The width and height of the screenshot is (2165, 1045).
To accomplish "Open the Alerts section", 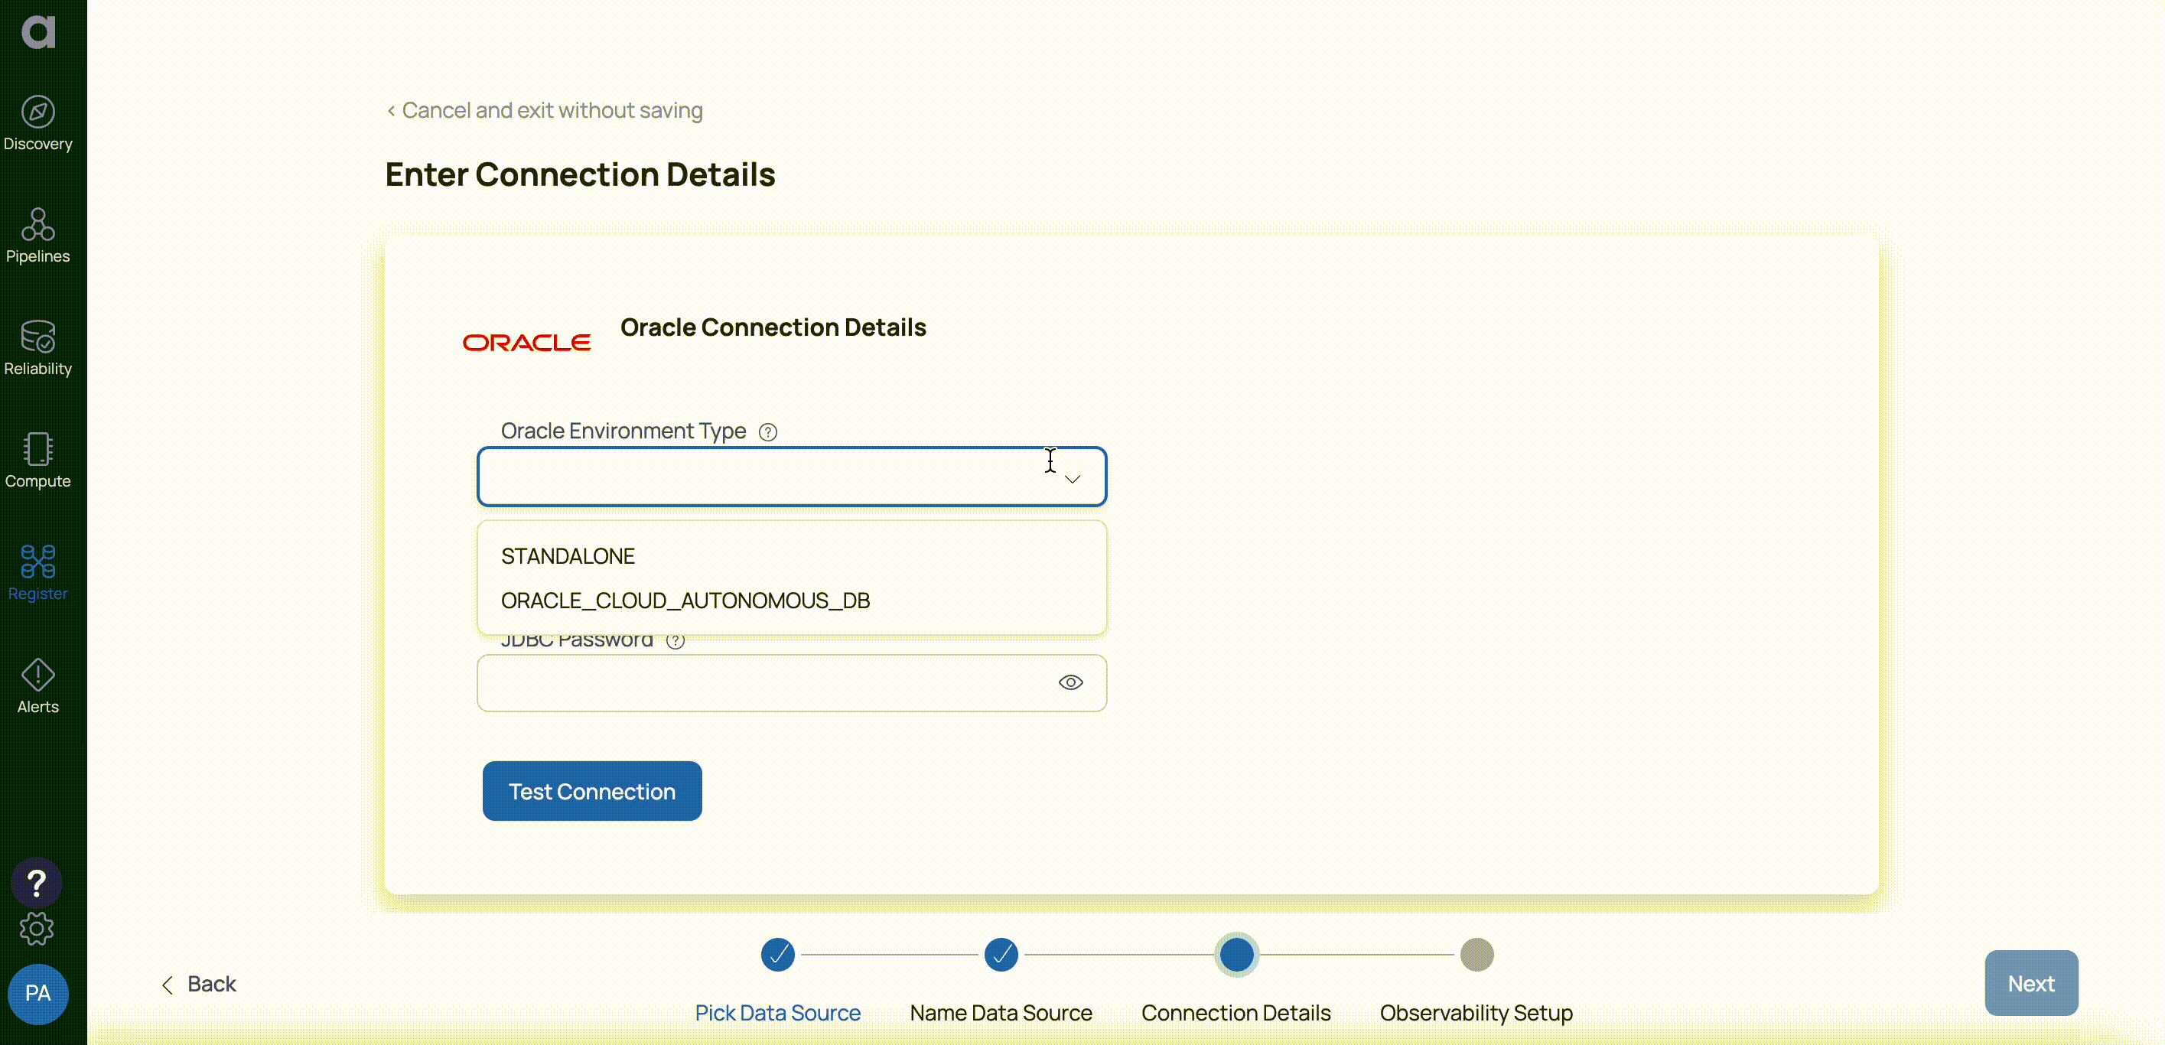I will click(x=37, y=687).
